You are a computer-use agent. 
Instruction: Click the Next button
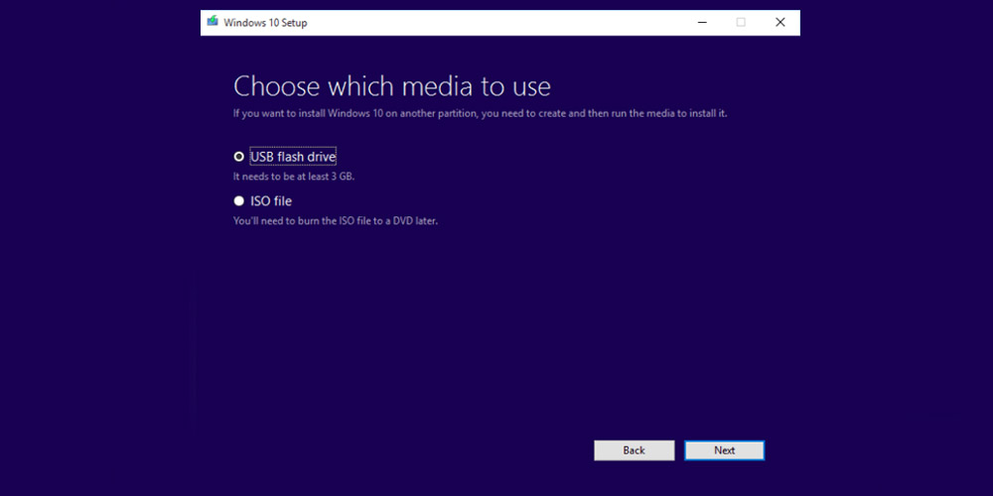click(725, 450)
